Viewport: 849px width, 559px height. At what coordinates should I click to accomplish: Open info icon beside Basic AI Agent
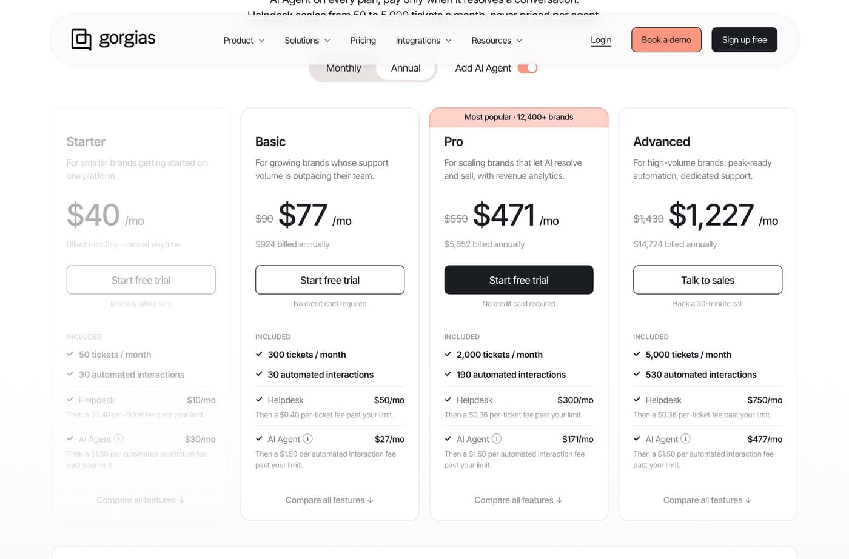307,438
